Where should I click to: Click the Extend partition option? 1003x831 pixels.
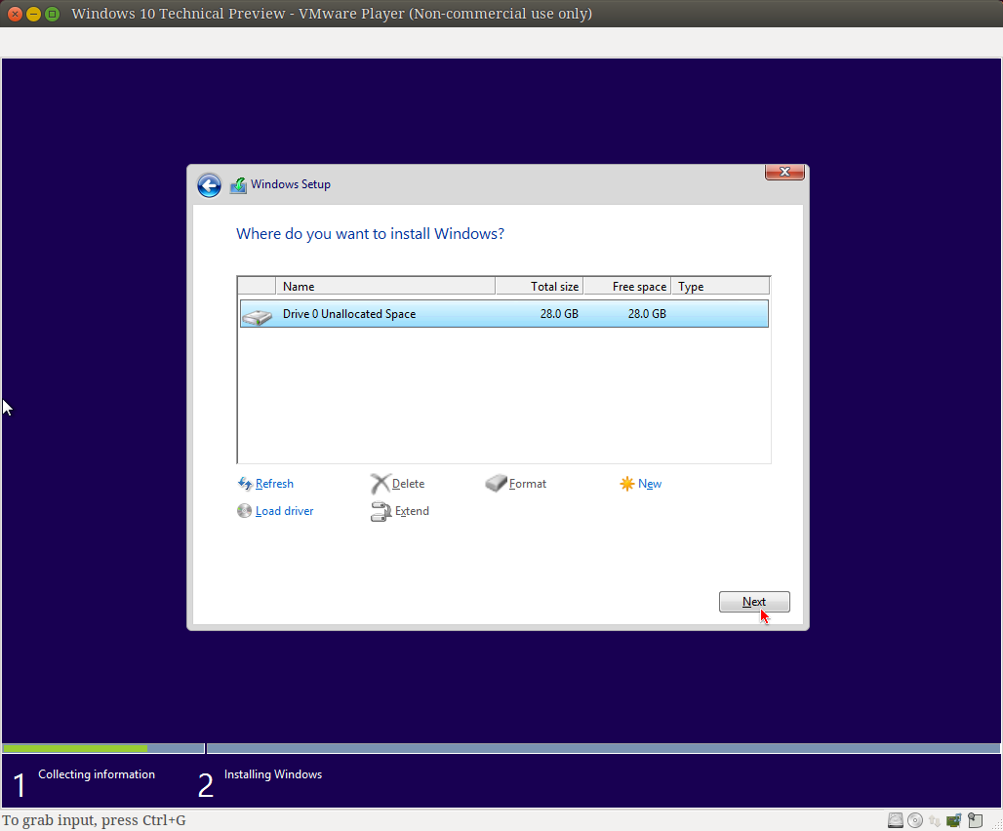(400, 511)
